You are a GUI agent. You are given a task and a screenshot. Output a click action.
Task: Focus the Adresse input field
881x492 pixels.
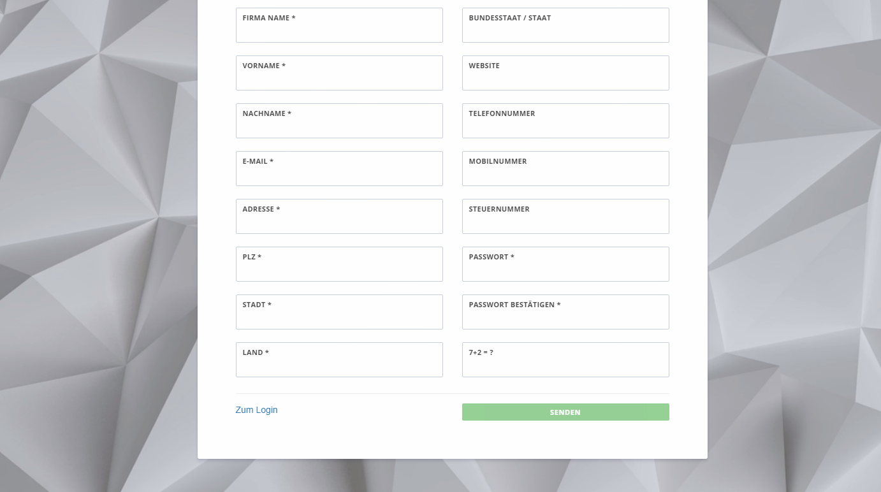pos(339,221)
